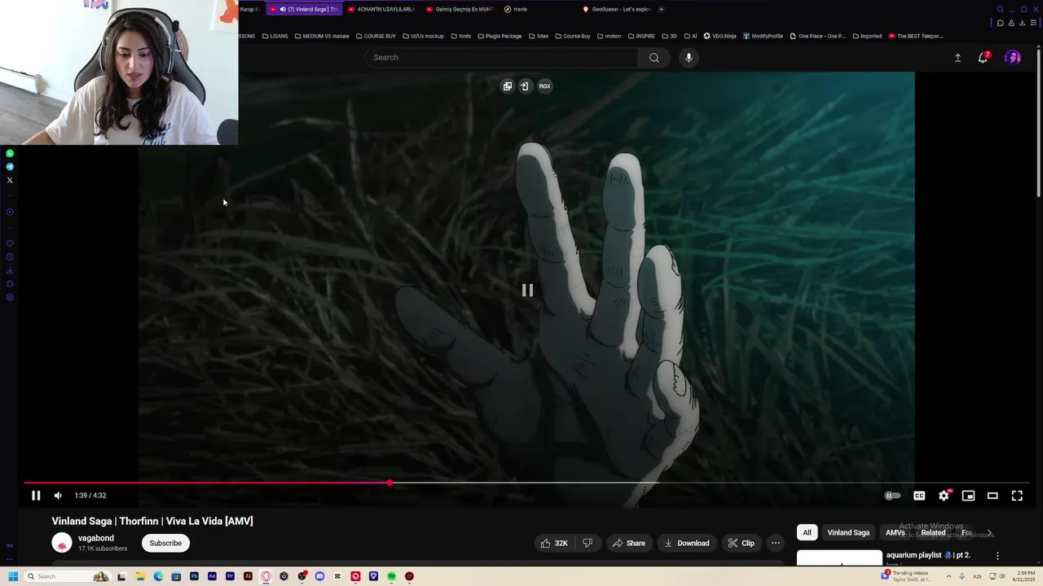Click the second extension icon above the video
The width and height of the screenshot is (1043, 586).
pos(525,86)
